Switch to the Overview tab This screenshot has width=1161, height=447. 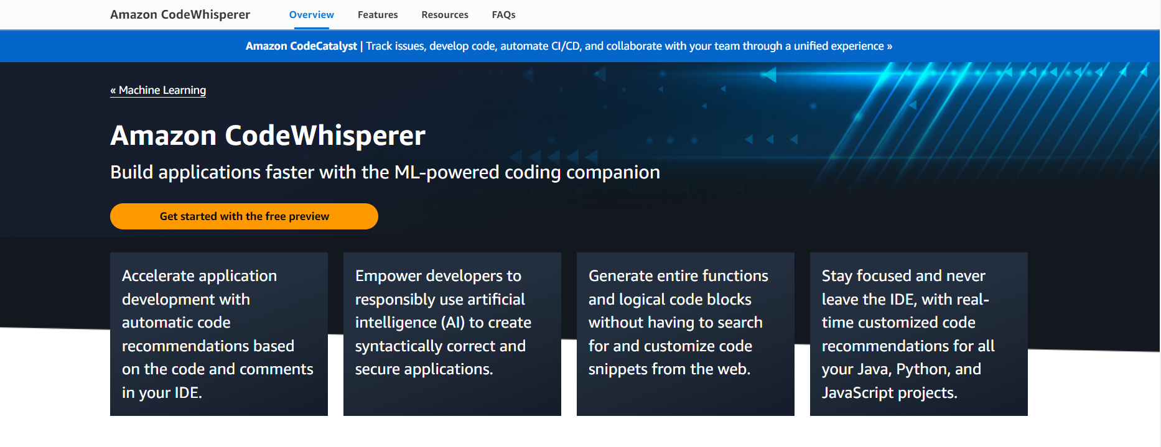pos(311,14)
